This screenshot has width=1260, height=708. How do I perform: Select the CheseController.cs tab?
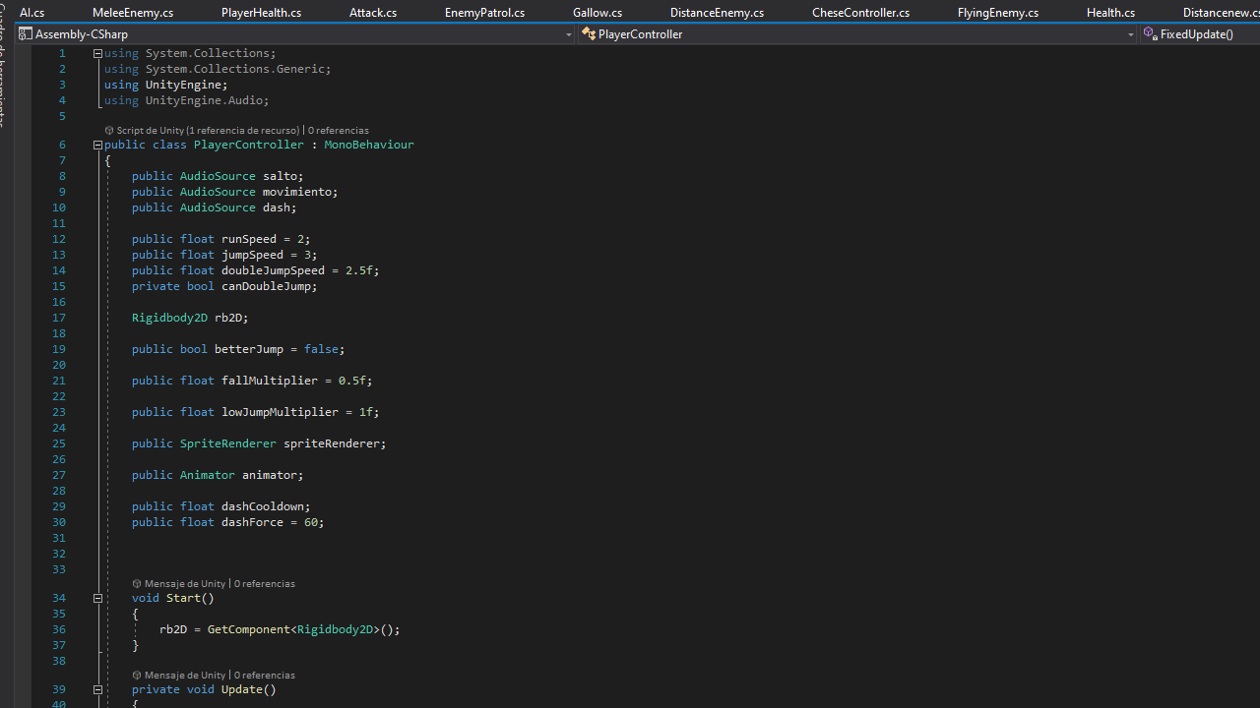pos(860,12)
